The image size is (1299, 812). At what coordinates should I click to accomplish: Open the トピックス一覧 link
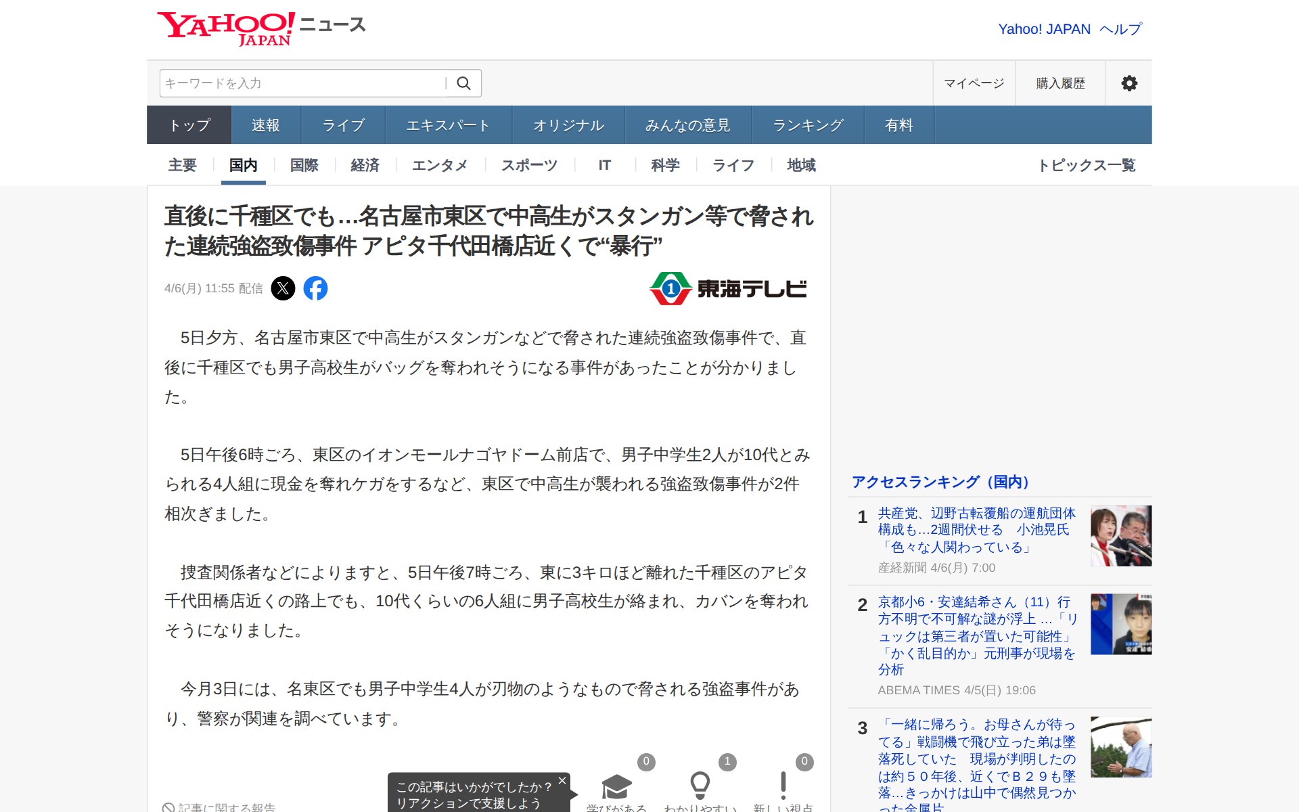(x=1087, y=165)
